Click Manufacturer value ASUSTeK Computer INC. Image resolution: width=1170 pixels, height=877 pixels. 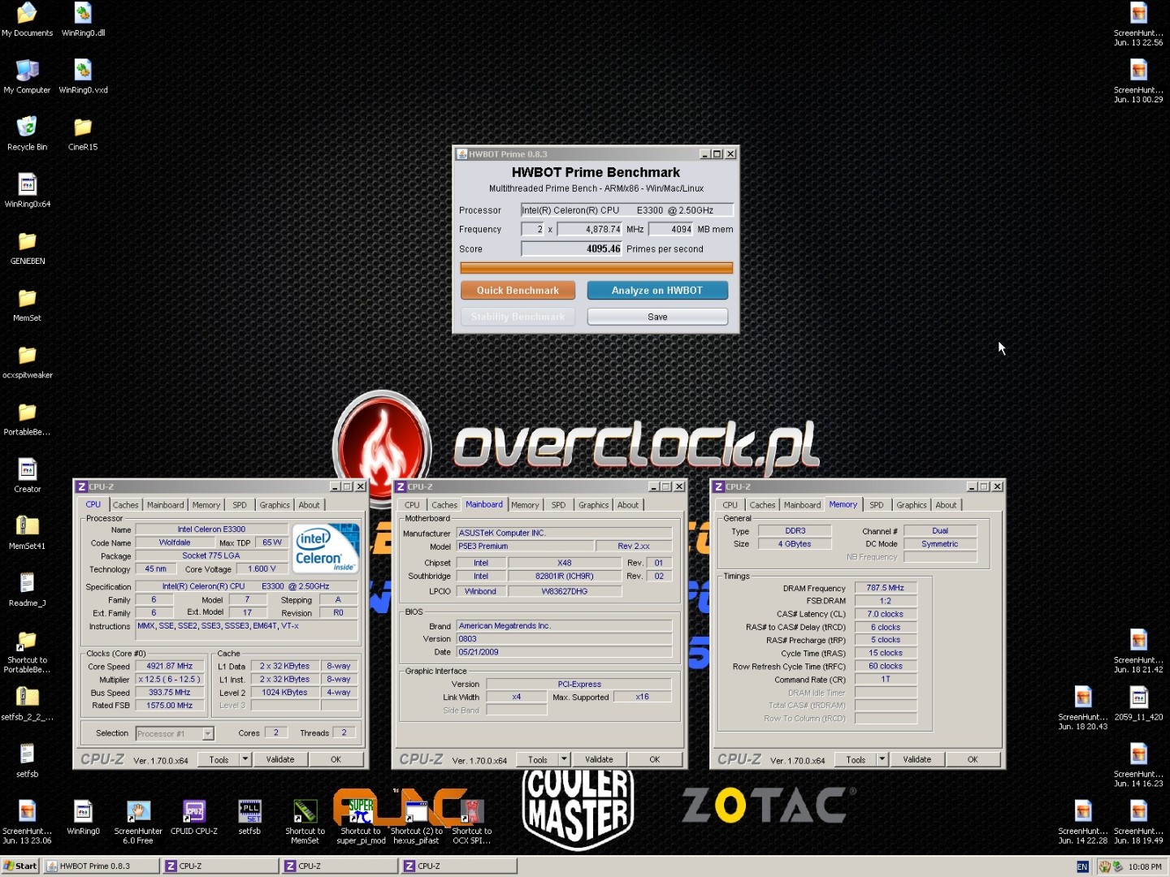[564, 534]
